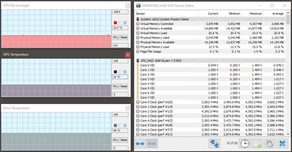Click the Core 2 Clock current value 4,392.0 MHz
Viewport: 292px width, 152px height.
pyautogui.click(x=210, y=111)
